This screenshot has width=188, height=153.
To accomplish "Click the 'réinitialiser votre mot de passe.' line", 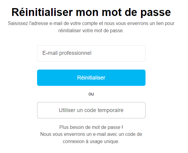I will (x=91, y=31).
